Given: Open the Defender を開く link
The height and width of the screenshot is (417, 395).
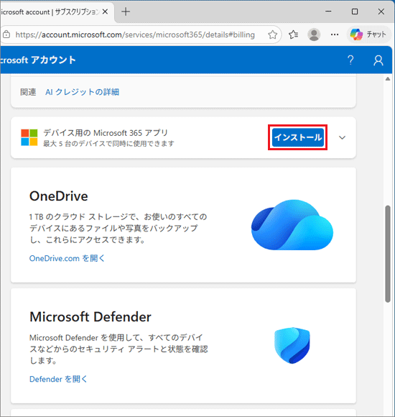Looking at the screenshot, I should click(58, 379).
